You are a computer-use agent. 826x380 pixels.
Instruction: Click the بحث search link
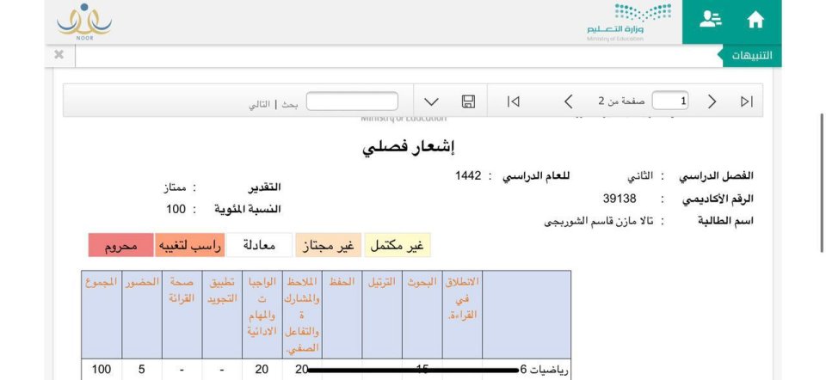click(x=289, y=103)
